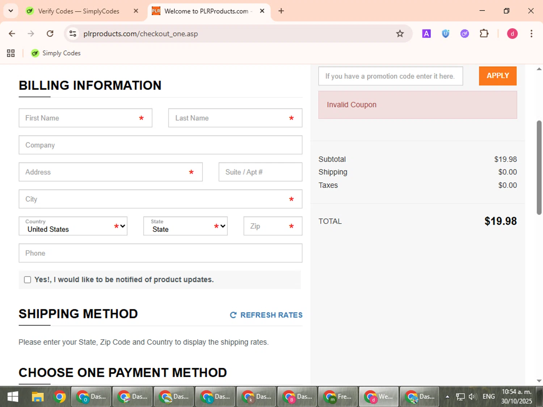Open a new browser tab
This screenshot has width=543, height=407.
click(281, 11)
